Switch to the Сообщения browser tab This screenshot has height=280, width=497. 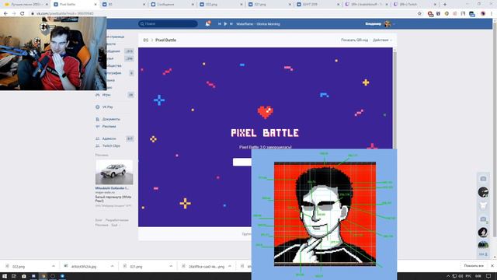coord(172,5)
